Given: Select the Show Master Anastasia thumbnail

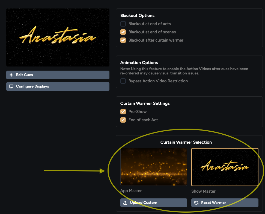Looking at the screenshot, I should click(x=225, y=167).
